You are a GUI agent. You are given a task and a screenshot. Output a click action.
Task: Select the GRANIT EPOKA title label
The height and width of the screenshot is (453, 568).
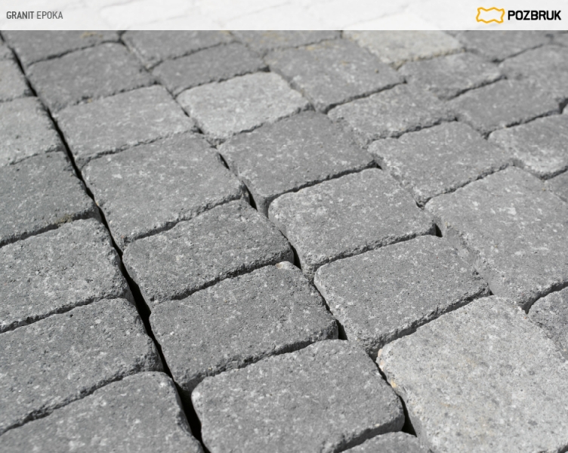tap(35, 15)
